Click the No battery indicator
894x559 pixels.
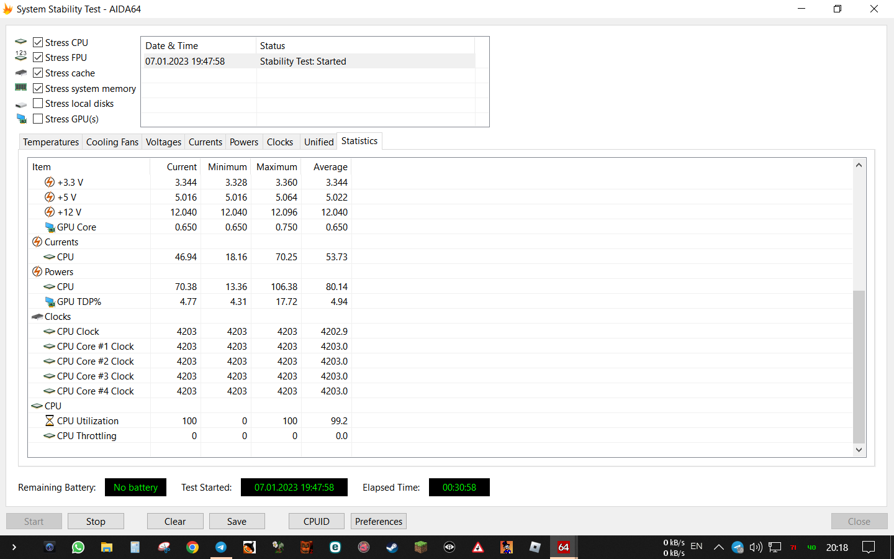[136, 488]
